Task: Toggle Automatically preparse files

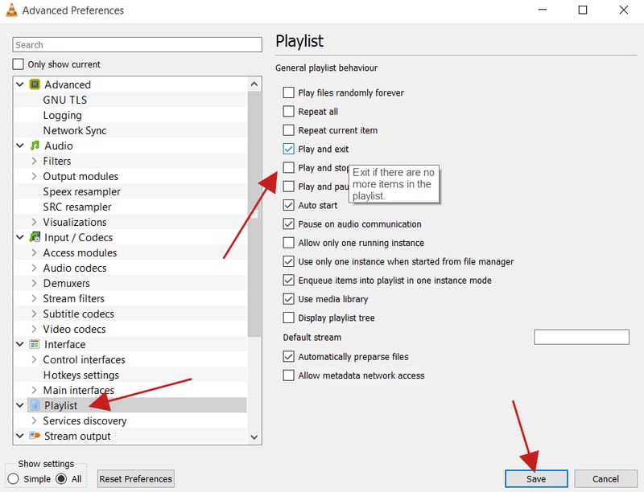Action: pos(289,357)
